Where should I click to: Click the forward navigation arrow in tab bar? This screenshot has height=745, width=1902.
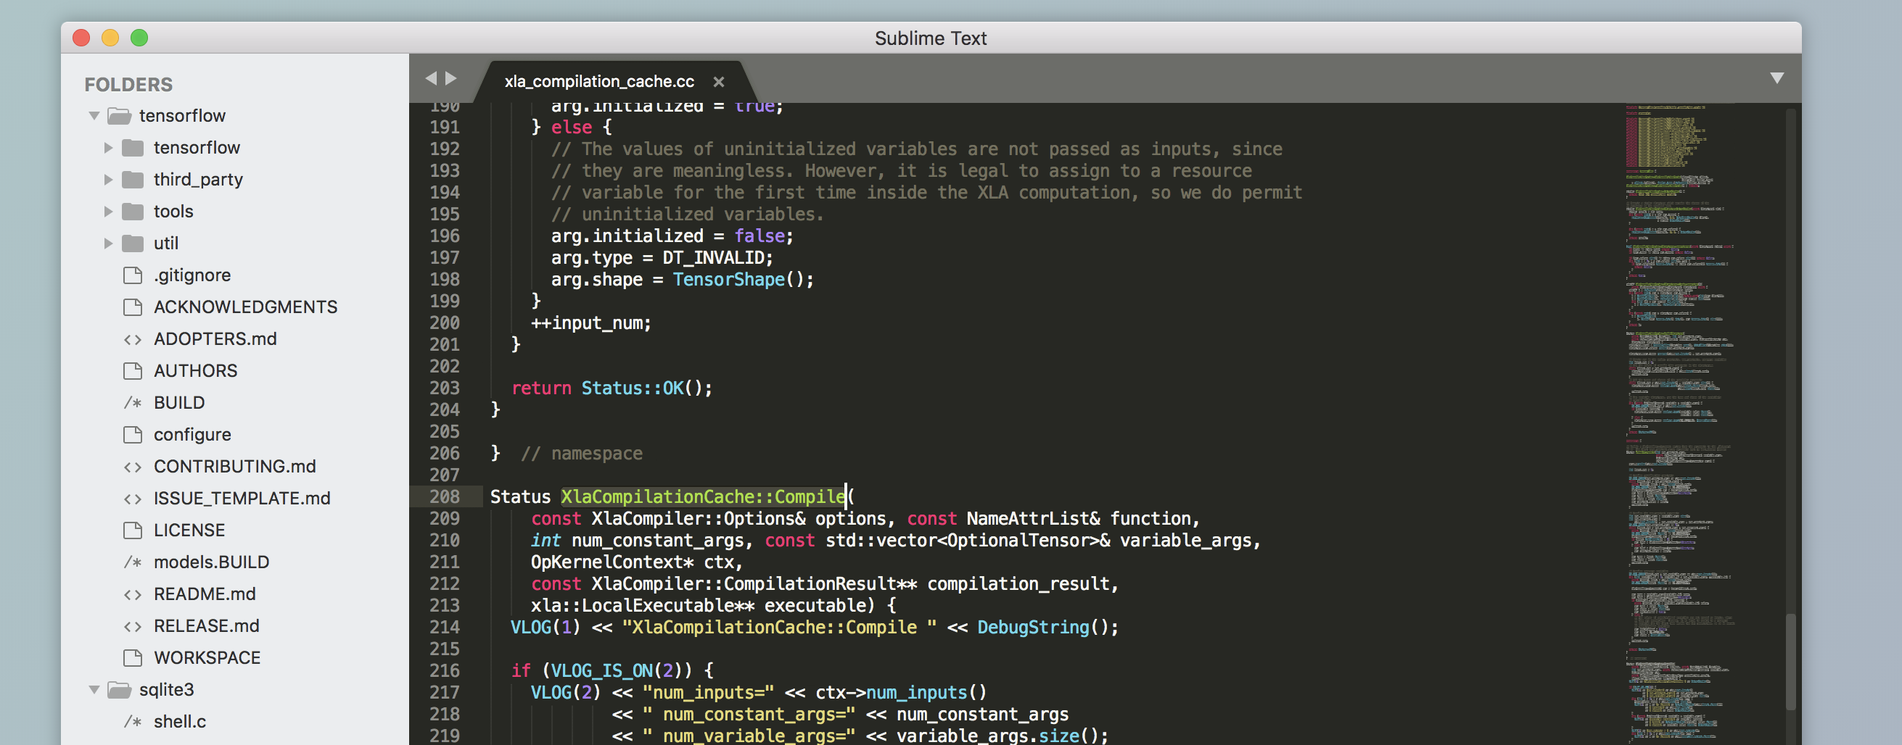451,78
